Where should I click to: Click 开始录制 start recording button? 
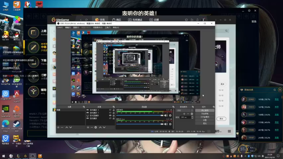point(205,114)
